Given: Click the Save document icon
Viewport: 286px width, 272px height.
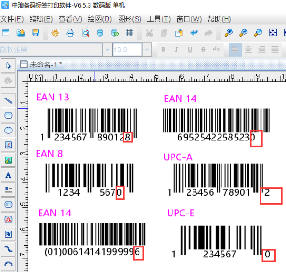Looking at the screenshot, I should pos(35,33).
